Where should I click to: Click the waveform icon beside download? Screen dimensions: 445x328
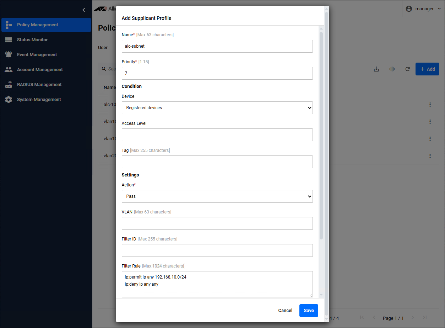click(392, 69)
